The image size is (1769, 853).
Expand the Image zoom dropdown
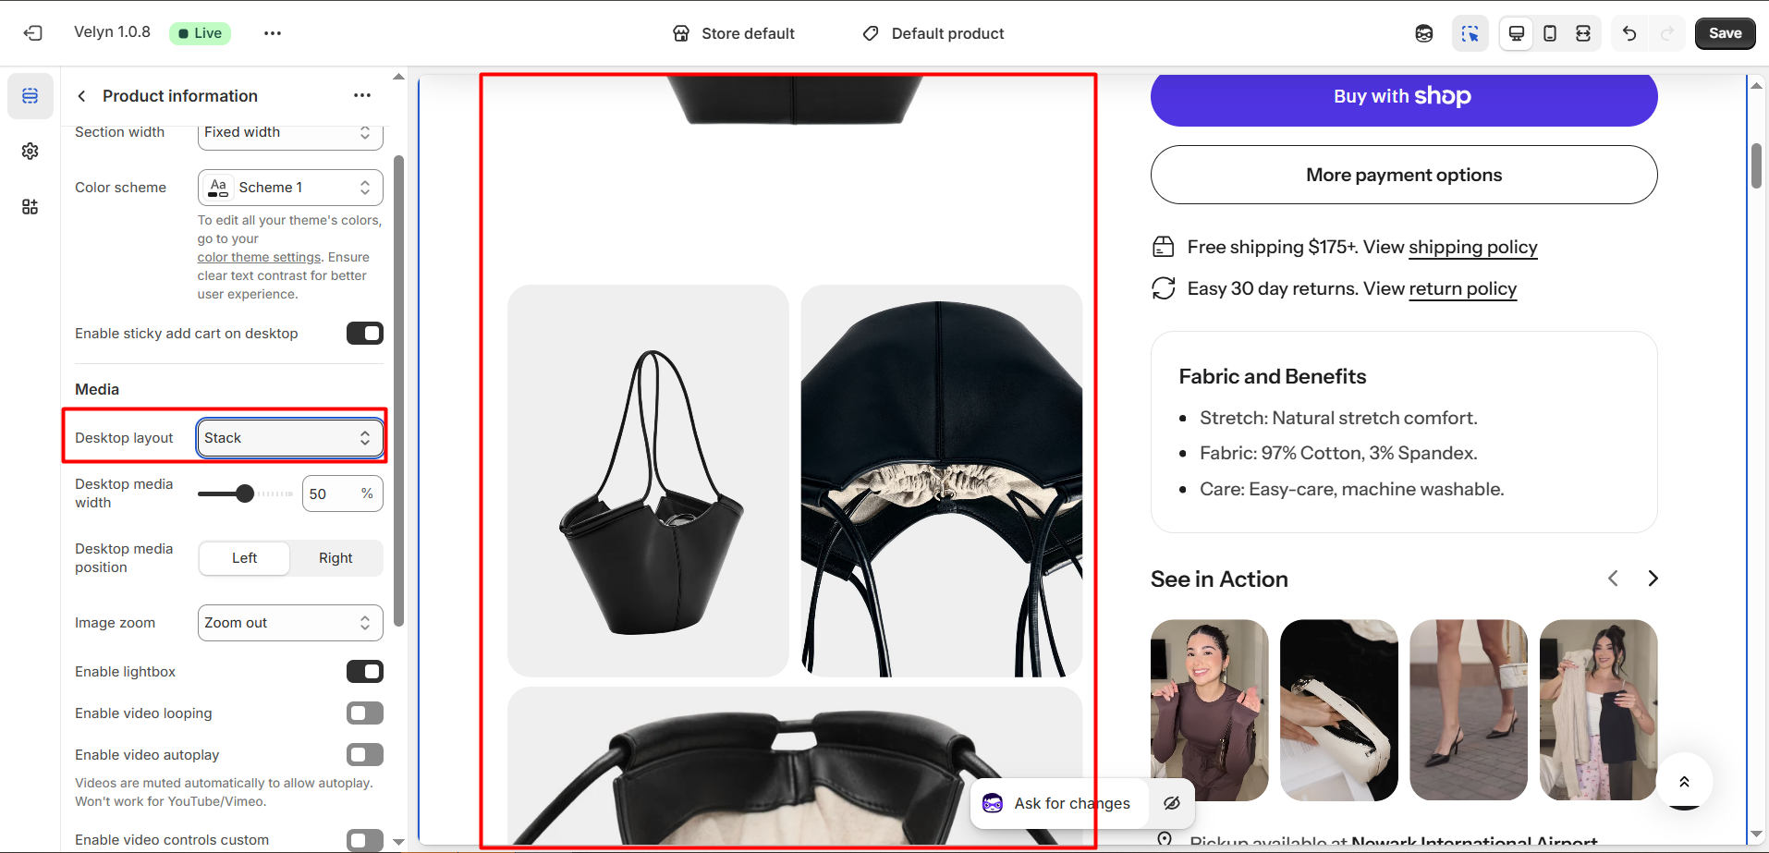[289, 623]
